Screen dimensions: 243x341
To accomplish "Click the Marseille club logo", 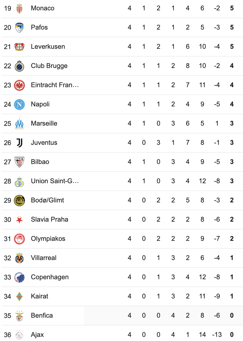I will (19, 124).
